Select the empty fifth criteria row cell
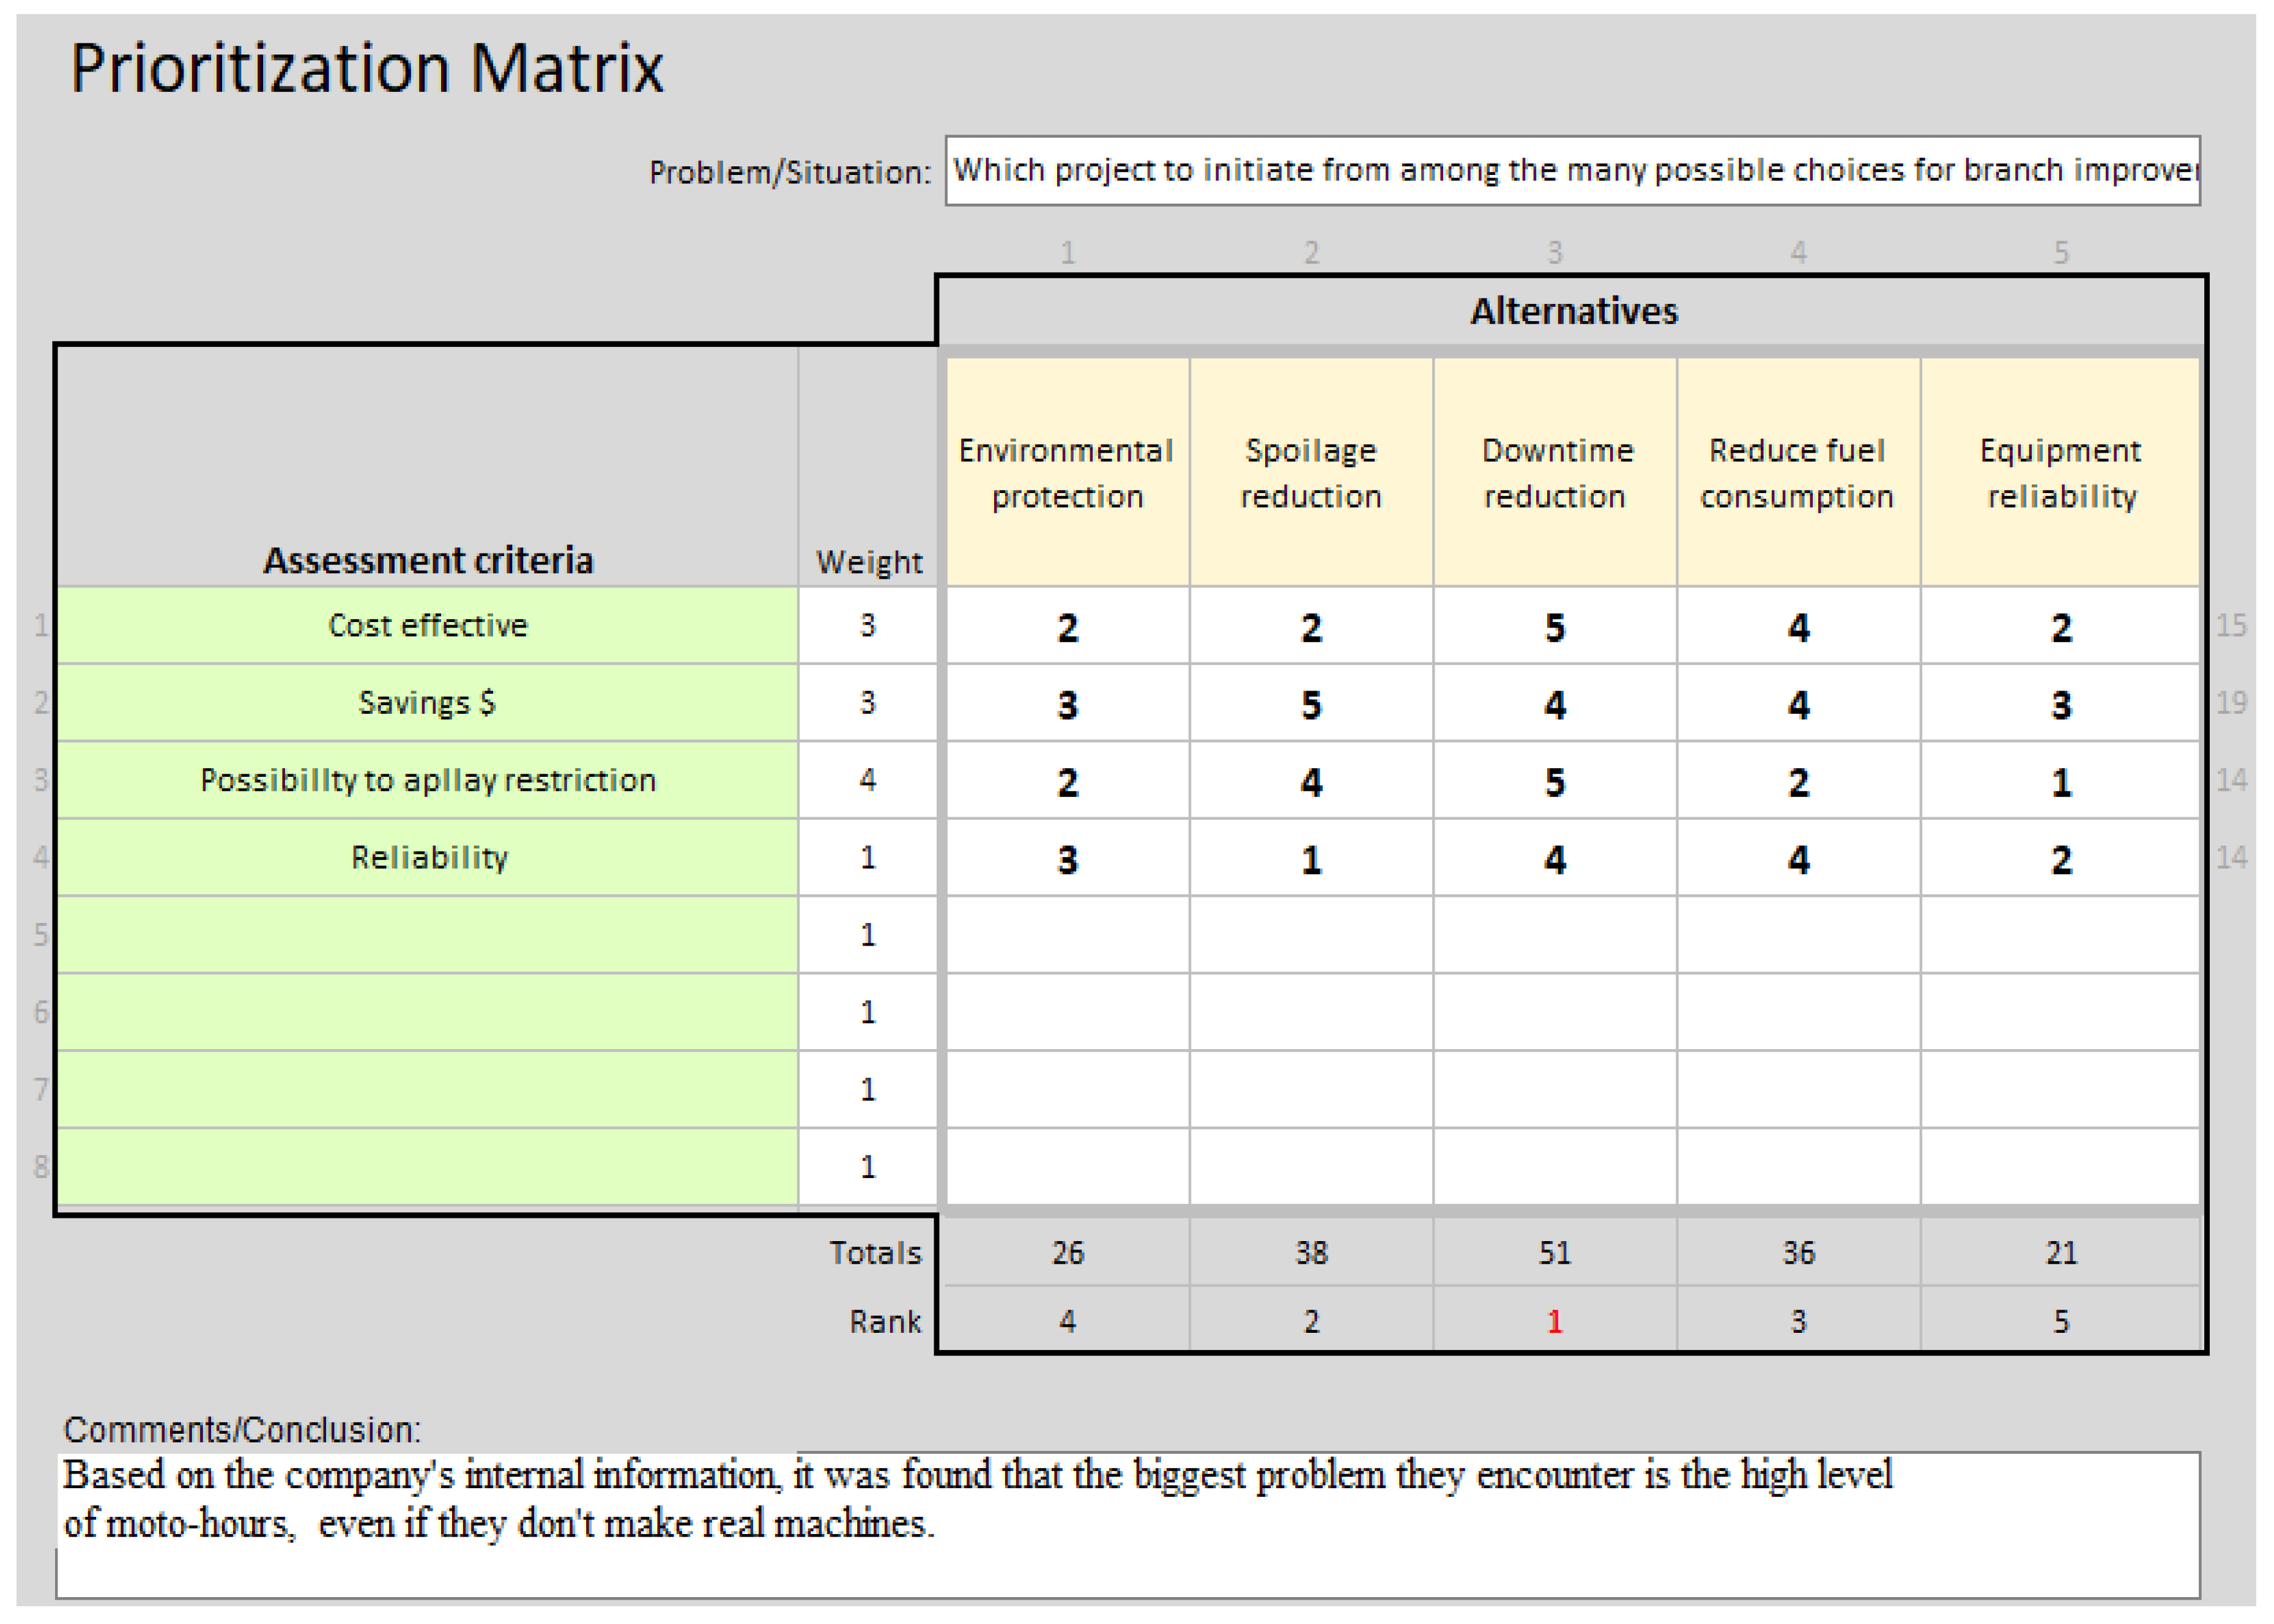The width and height of the screenshot is (2274, 1624). (427, 935)
